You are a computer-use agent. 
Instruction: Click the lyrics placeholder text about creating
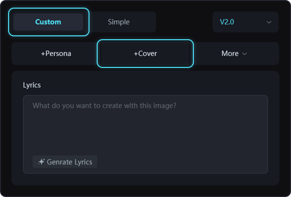(104, 105)
